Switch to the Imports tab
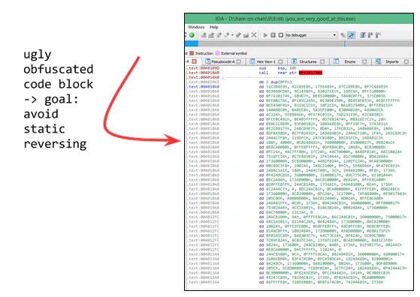This screenshot has width=420, height=297. point(392,61)
